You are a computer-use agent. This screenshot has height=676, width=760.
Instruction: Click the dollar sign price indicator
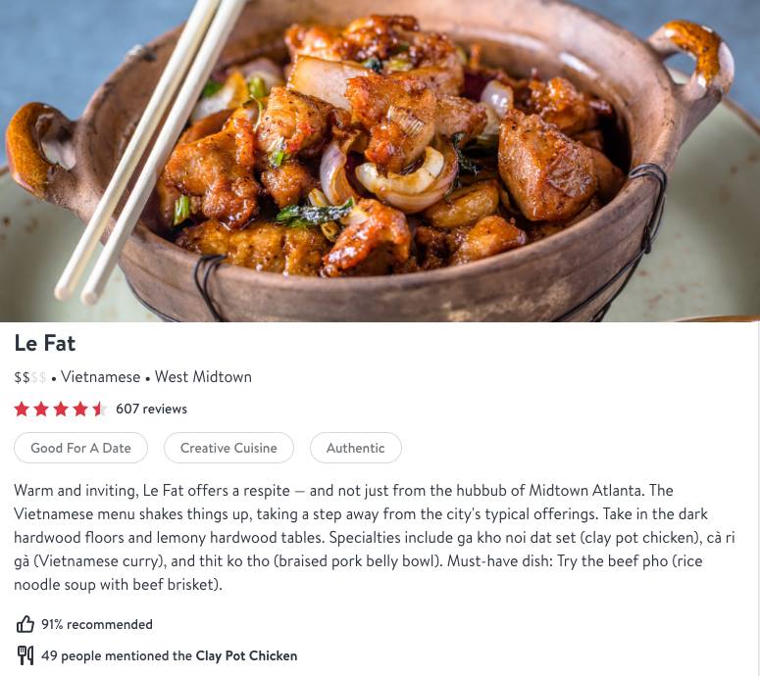pyautogui.click(x=30, y=377)
